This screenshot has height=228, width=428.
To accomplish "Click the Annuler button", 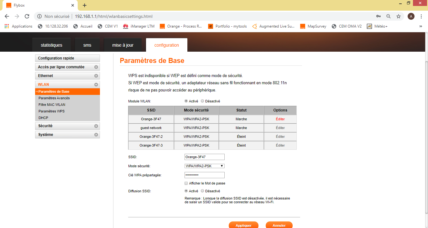I will tap(279, 225).
